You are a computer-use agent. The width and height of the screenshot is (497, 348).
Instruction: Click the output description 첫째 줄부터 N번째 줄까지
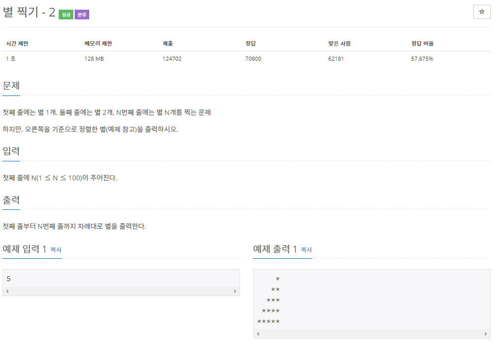75,226
